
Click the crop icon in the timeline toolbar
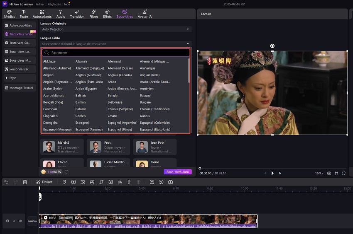(x=101, y=182)
